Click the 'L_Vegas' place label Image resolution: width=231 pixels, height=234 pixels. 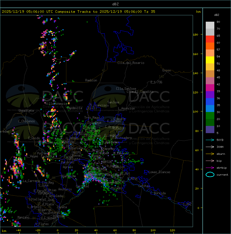tap(32, 156)
